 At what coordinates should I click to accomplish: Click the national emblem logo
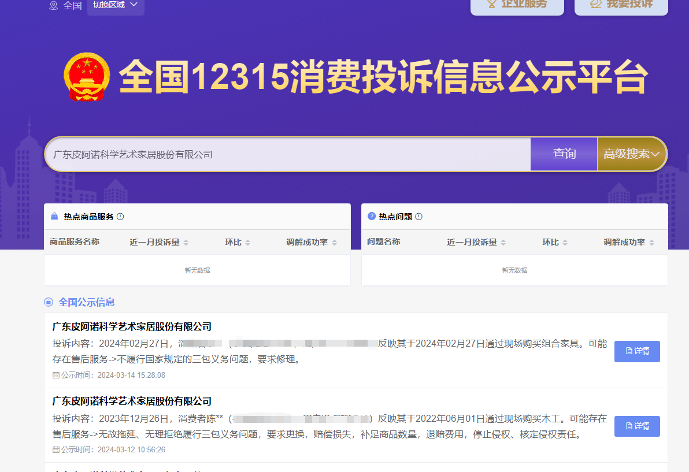point(87,77)
